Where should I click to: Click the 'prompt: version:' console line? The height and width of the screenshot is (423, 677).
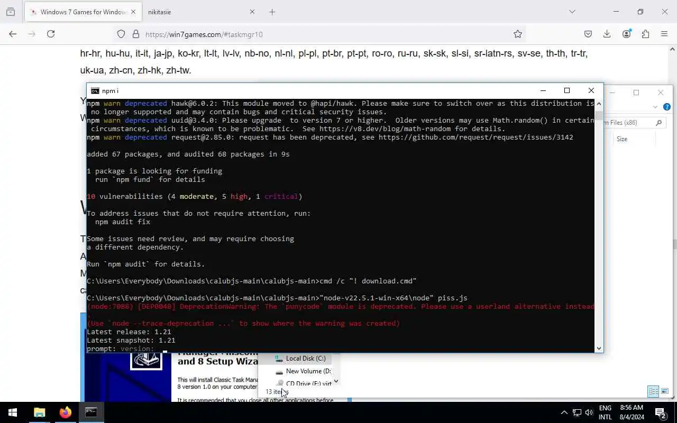(x=121, y=348)
